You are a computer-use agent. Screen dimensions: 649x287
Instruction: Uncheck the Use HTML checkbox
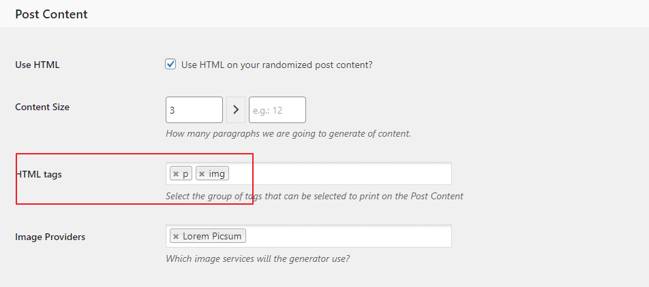pyautogui.click(x=171, y=65)
